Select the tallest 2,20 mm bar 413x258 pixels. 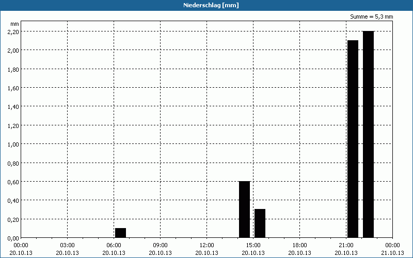tap(369, 134)
